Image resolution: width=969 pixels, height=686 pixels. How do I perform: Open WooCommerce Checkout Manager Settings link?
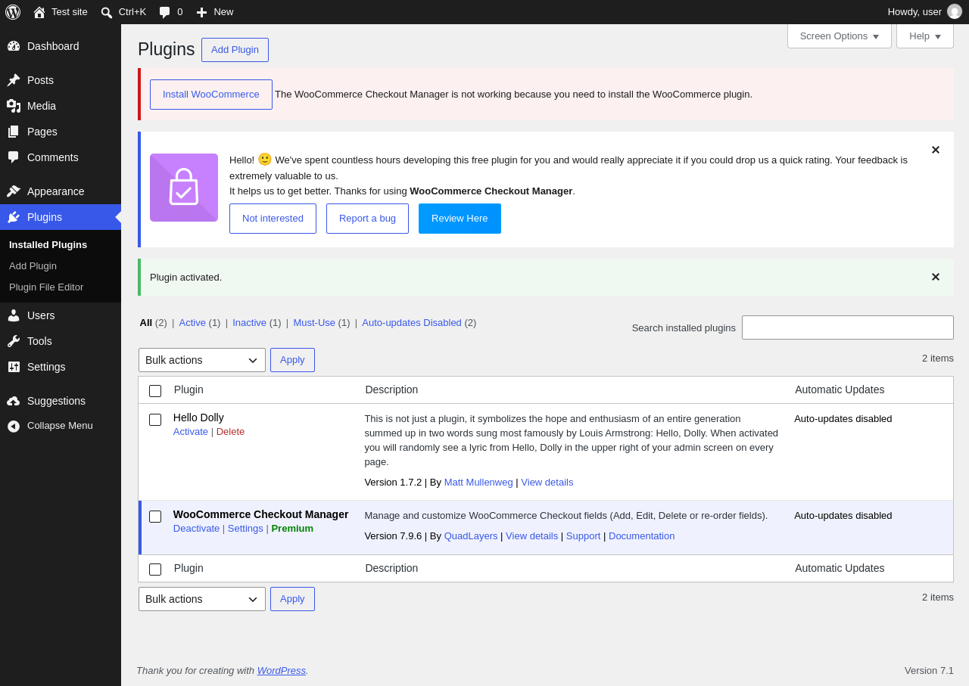[x=245, y=529]
